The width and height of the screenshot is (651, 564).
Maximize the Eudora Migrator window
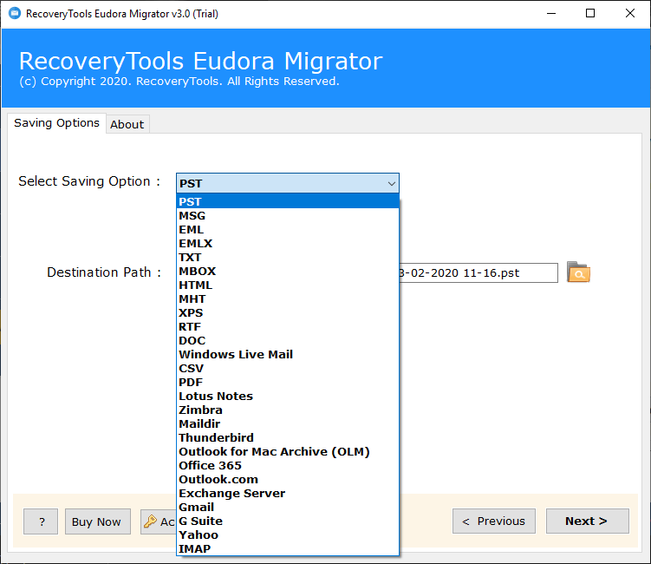pyautogui.click(x=590, y=13)
